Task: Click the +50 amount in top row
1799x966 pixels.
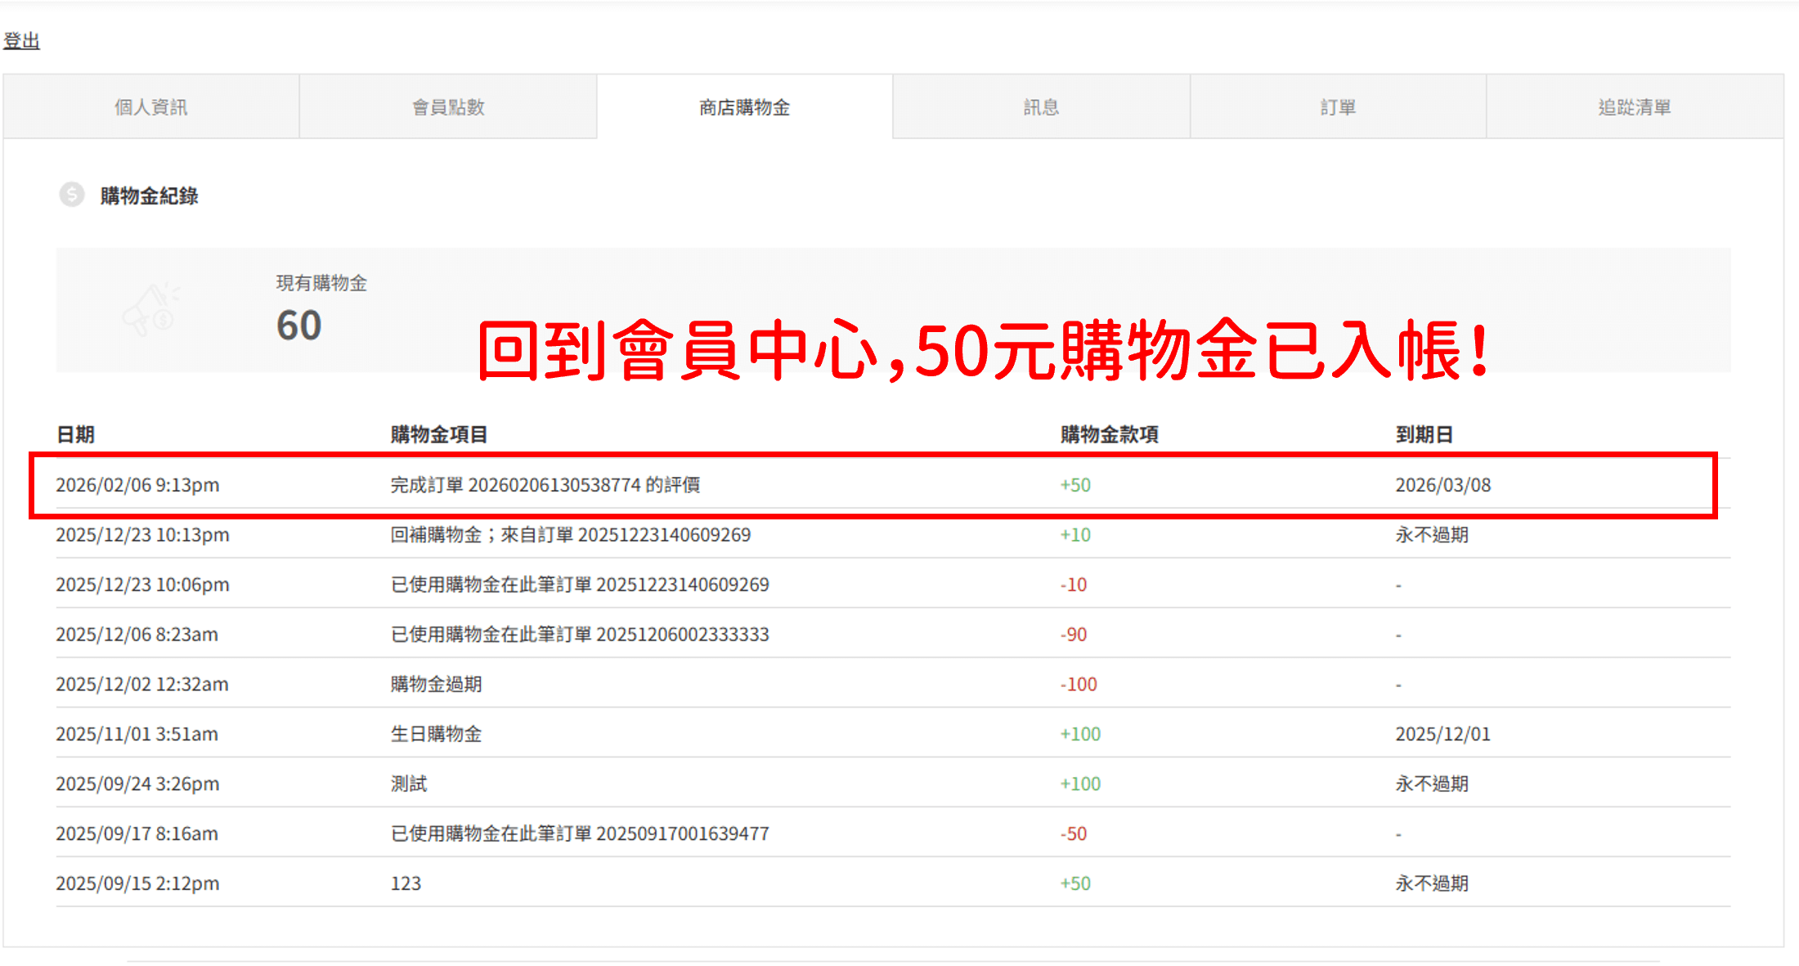Action: point(1075,485)
